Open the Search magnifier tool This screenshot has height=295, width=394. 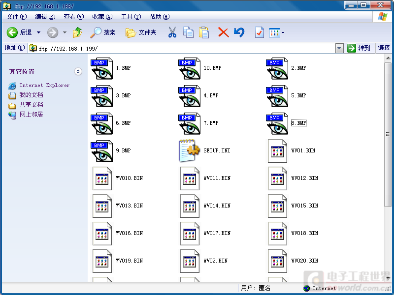pyautogui.click(x=96, y=32)
